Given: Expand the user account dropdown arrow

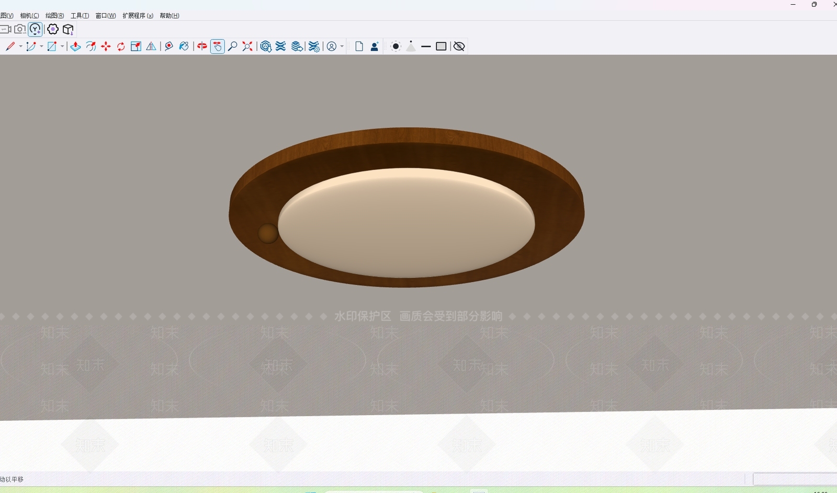Looking at the screenshot, I should tap(342, 47).
